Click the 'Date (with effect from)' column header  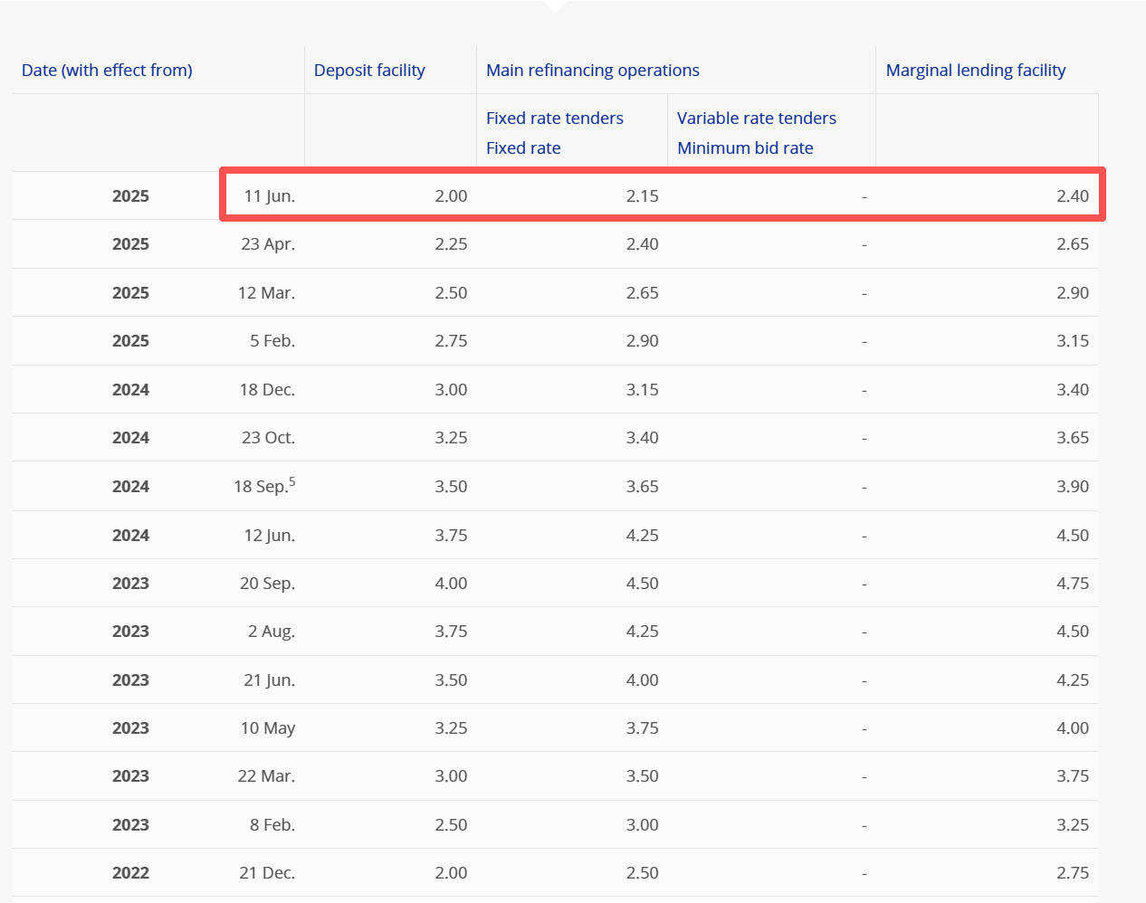(107, 71)
